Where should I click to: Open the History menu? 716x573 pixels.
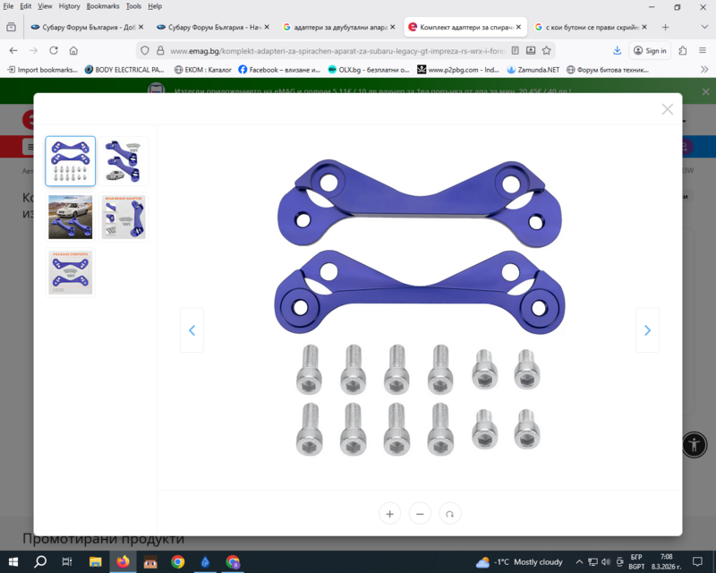coord(69,6)
